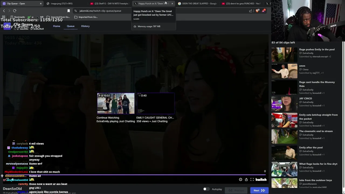Viewport: 345px width, 194px height.
Task: Open the MR bookmark
Action: coord(40,17)
